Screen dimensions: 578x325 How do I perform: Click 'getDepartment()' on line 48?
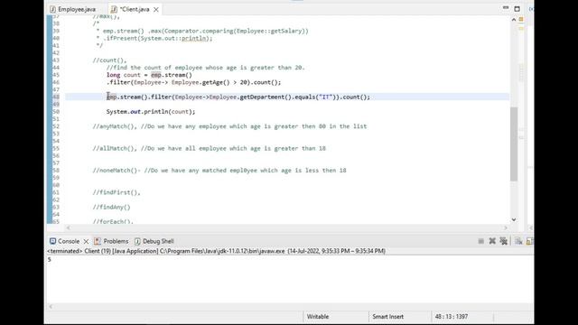(266, 97)
